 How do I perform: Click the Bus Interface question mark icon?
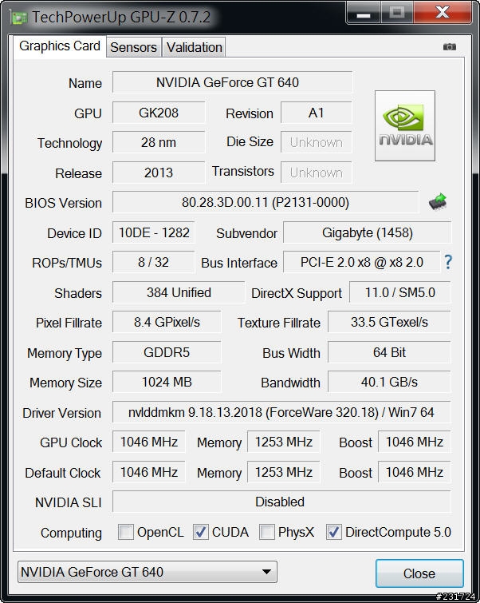448,262
